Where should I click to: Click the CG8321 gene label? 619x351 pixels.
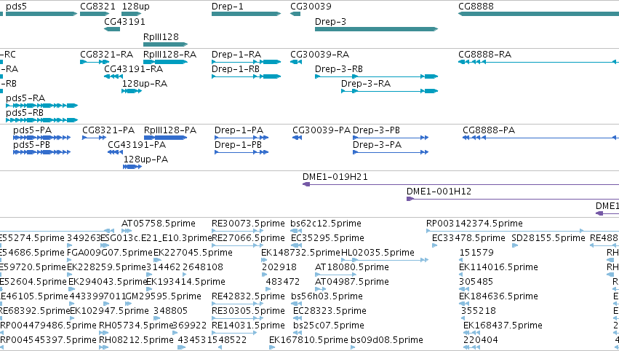(x=98, y=7)
